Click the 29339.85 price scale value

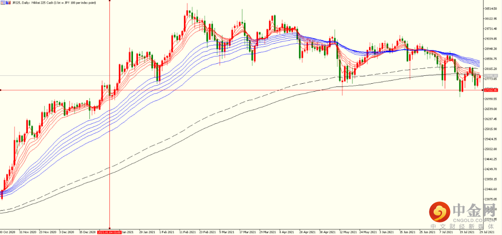491,39
